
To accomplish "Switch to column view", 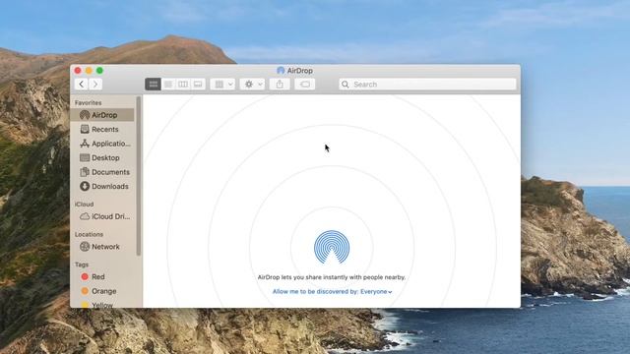I will 183,84.
